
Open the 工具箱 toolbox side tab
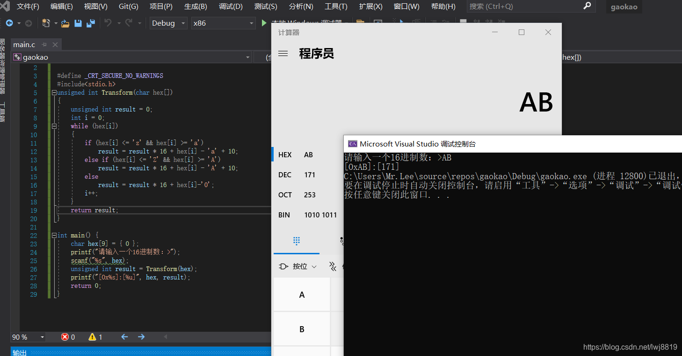pos(2,112)
